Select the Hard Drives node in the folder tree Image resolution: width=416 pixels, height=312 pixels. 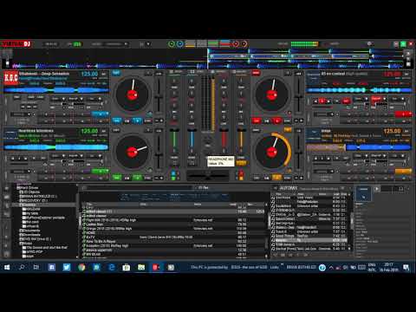click(x=28, y=187)
